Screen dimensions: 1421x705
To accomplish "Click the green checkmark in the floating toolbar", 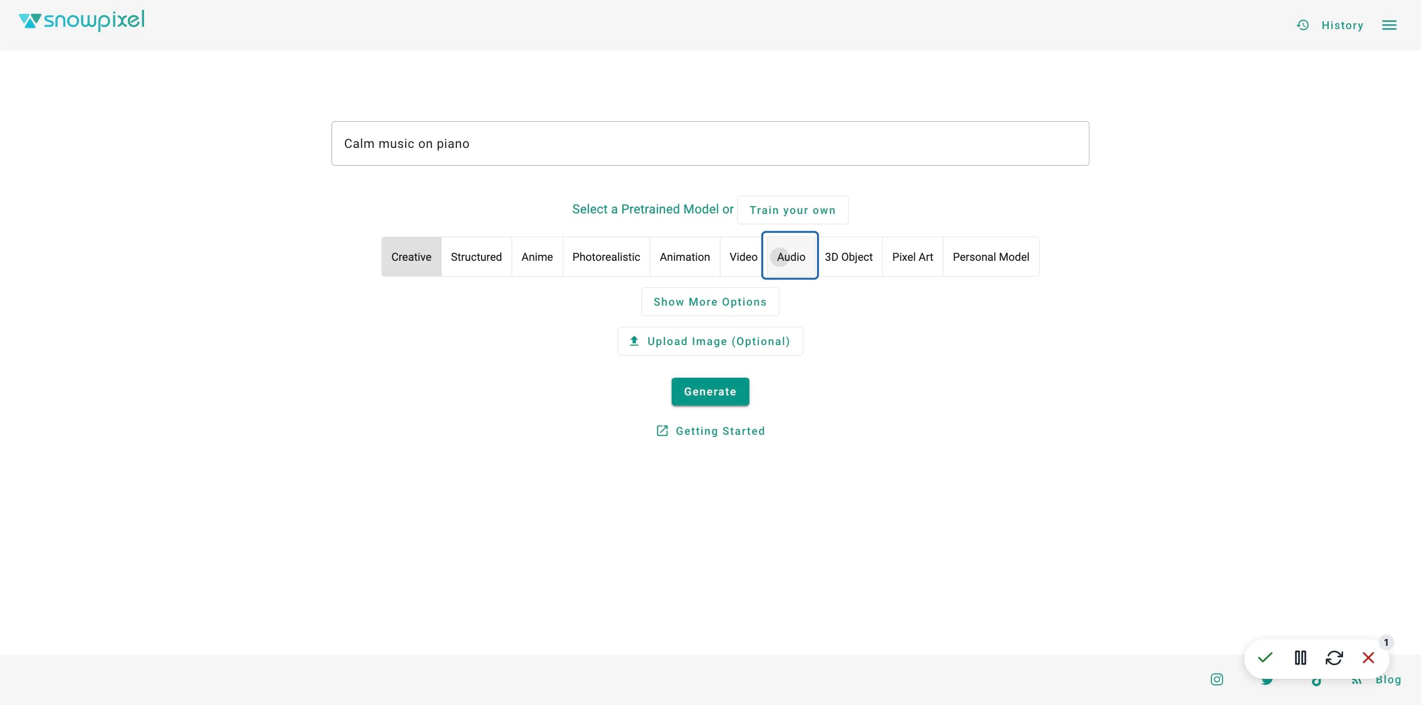I will coord(1265,657).
